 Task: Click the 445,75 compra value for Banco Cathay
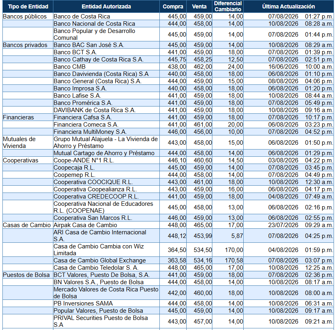(x=177, y=59)
